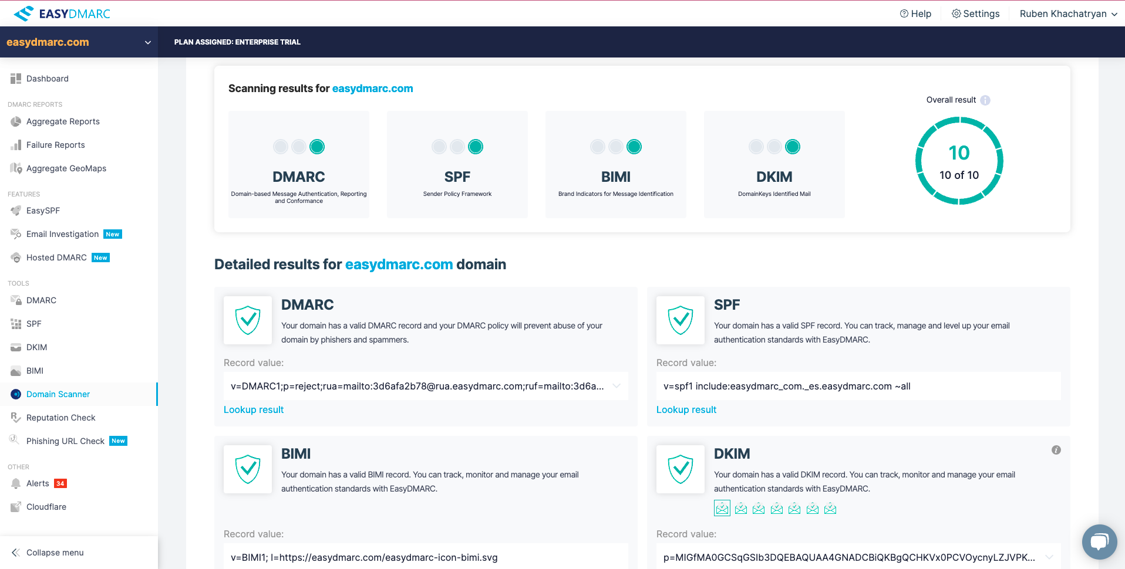Open the Help menu
Screen dimensions: 1125x569
pos(915,13)
